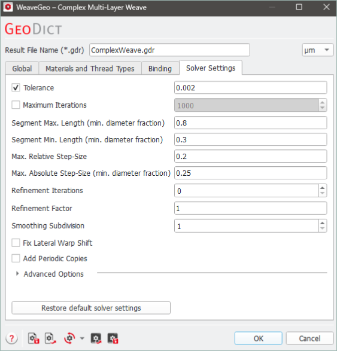Increase Smoothing Subdivision with up arrow
Image resolution: width=337 pixels, height=351 pixels.
click(x=322, y=222)
